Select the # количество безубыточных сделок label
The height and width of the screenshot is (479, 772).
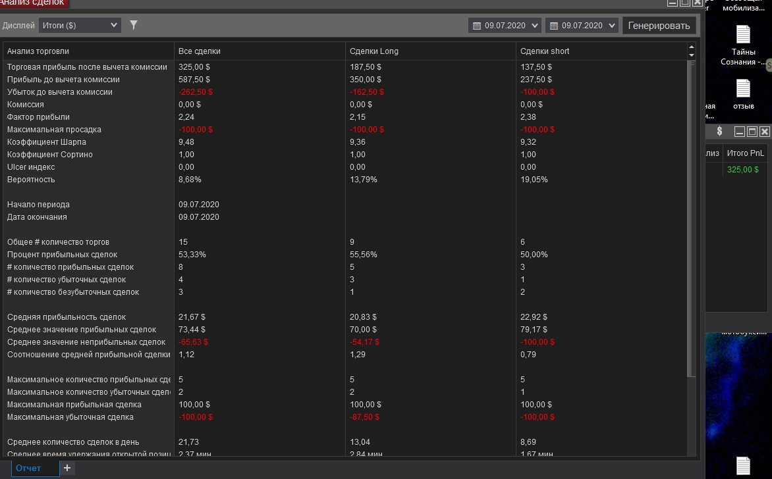coord(73,292)
